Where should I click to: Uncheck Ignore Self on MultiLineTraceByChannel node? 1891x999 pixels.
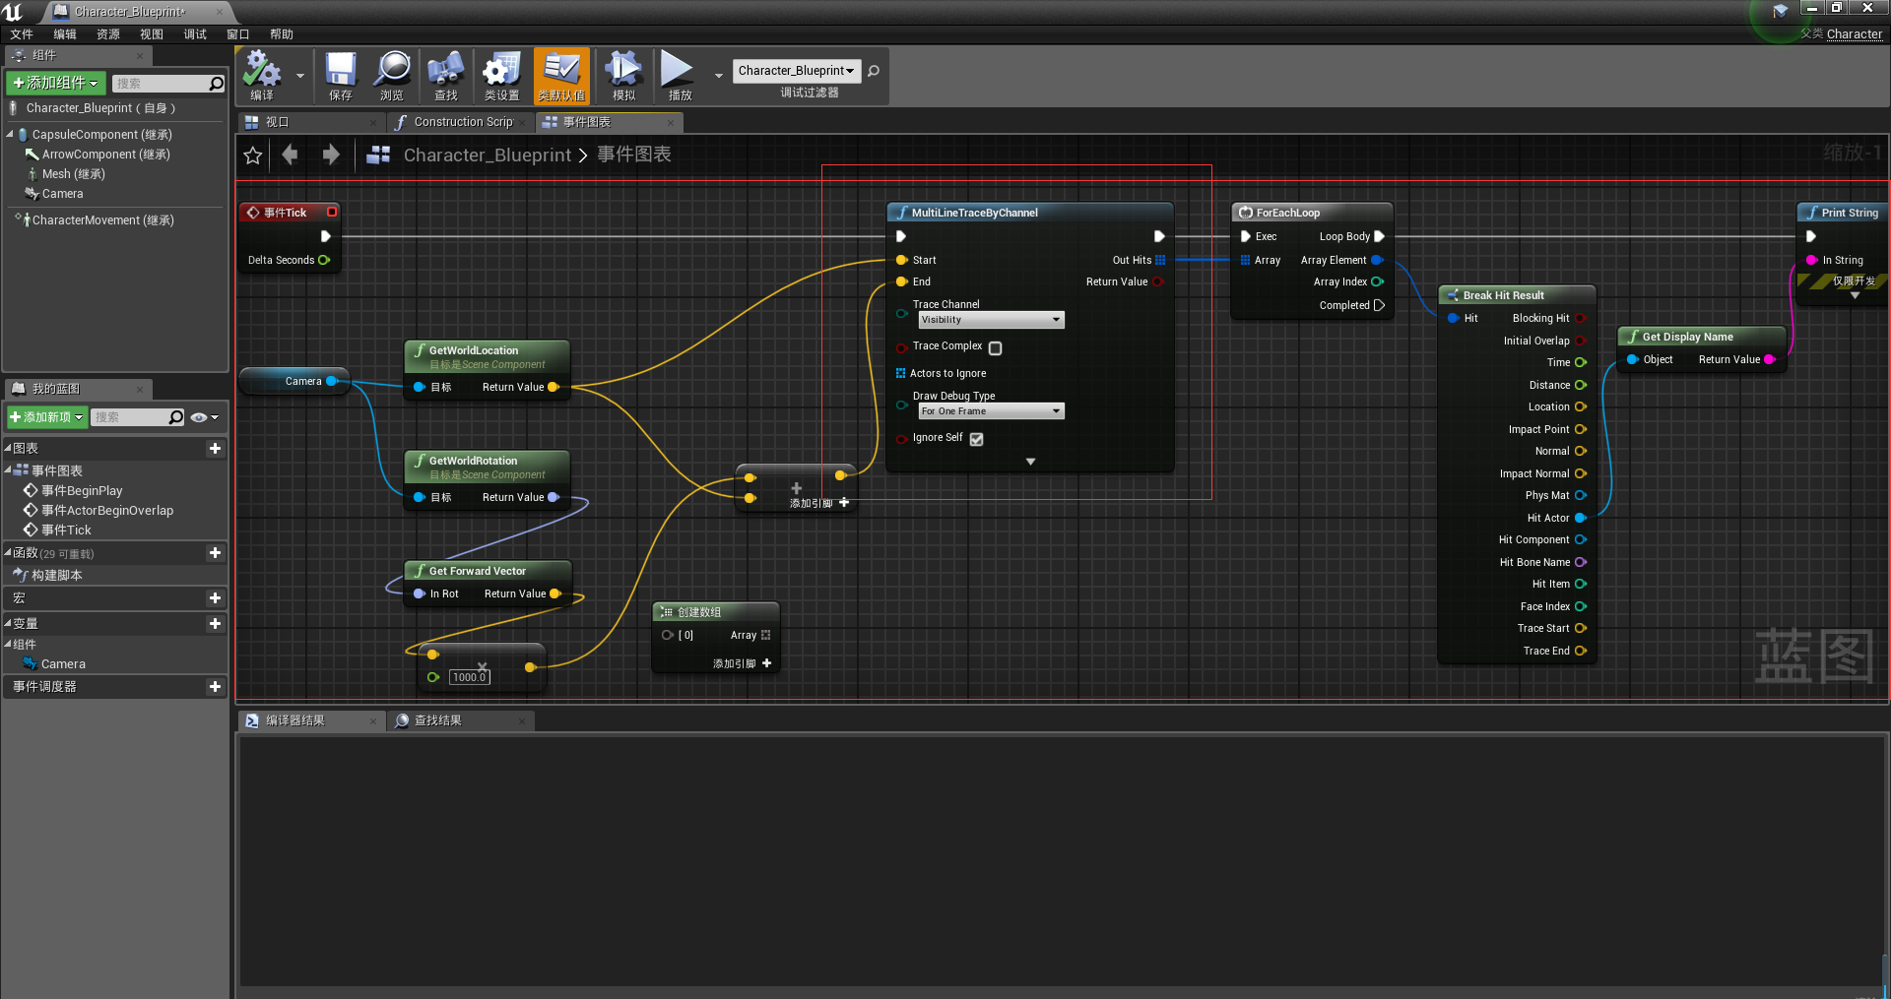pyautogui.click(x=976, y=439)
